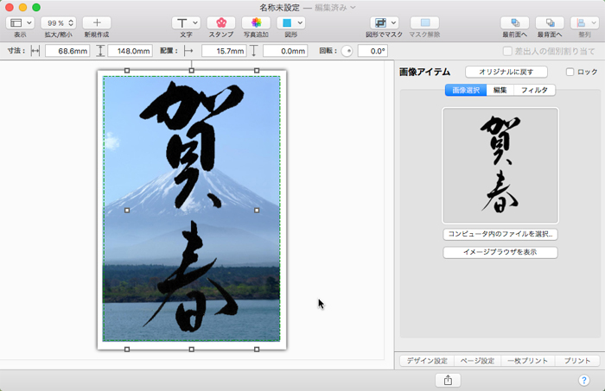Open the 99% zoom level dropdown

(x=59, y=22)
